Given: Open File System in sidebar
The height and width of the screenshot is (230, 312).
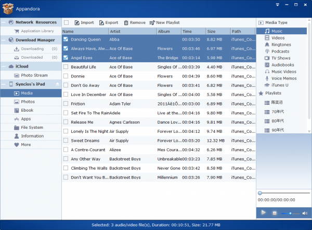Looking at the screenshot, I should pos(32,127).
